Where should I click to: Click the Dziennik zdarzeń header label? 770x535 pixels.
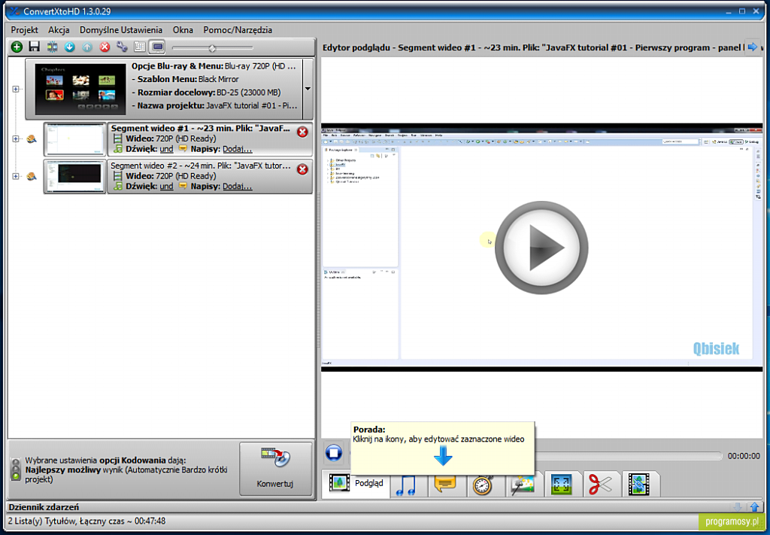coord(44,507)
